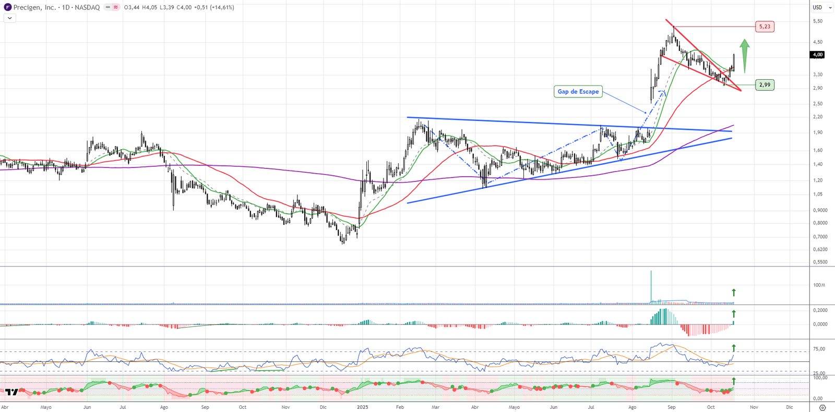This screenshot has height=412, width=835.
Task: Click the TradingView logo watermark
Action: [12, 392]
